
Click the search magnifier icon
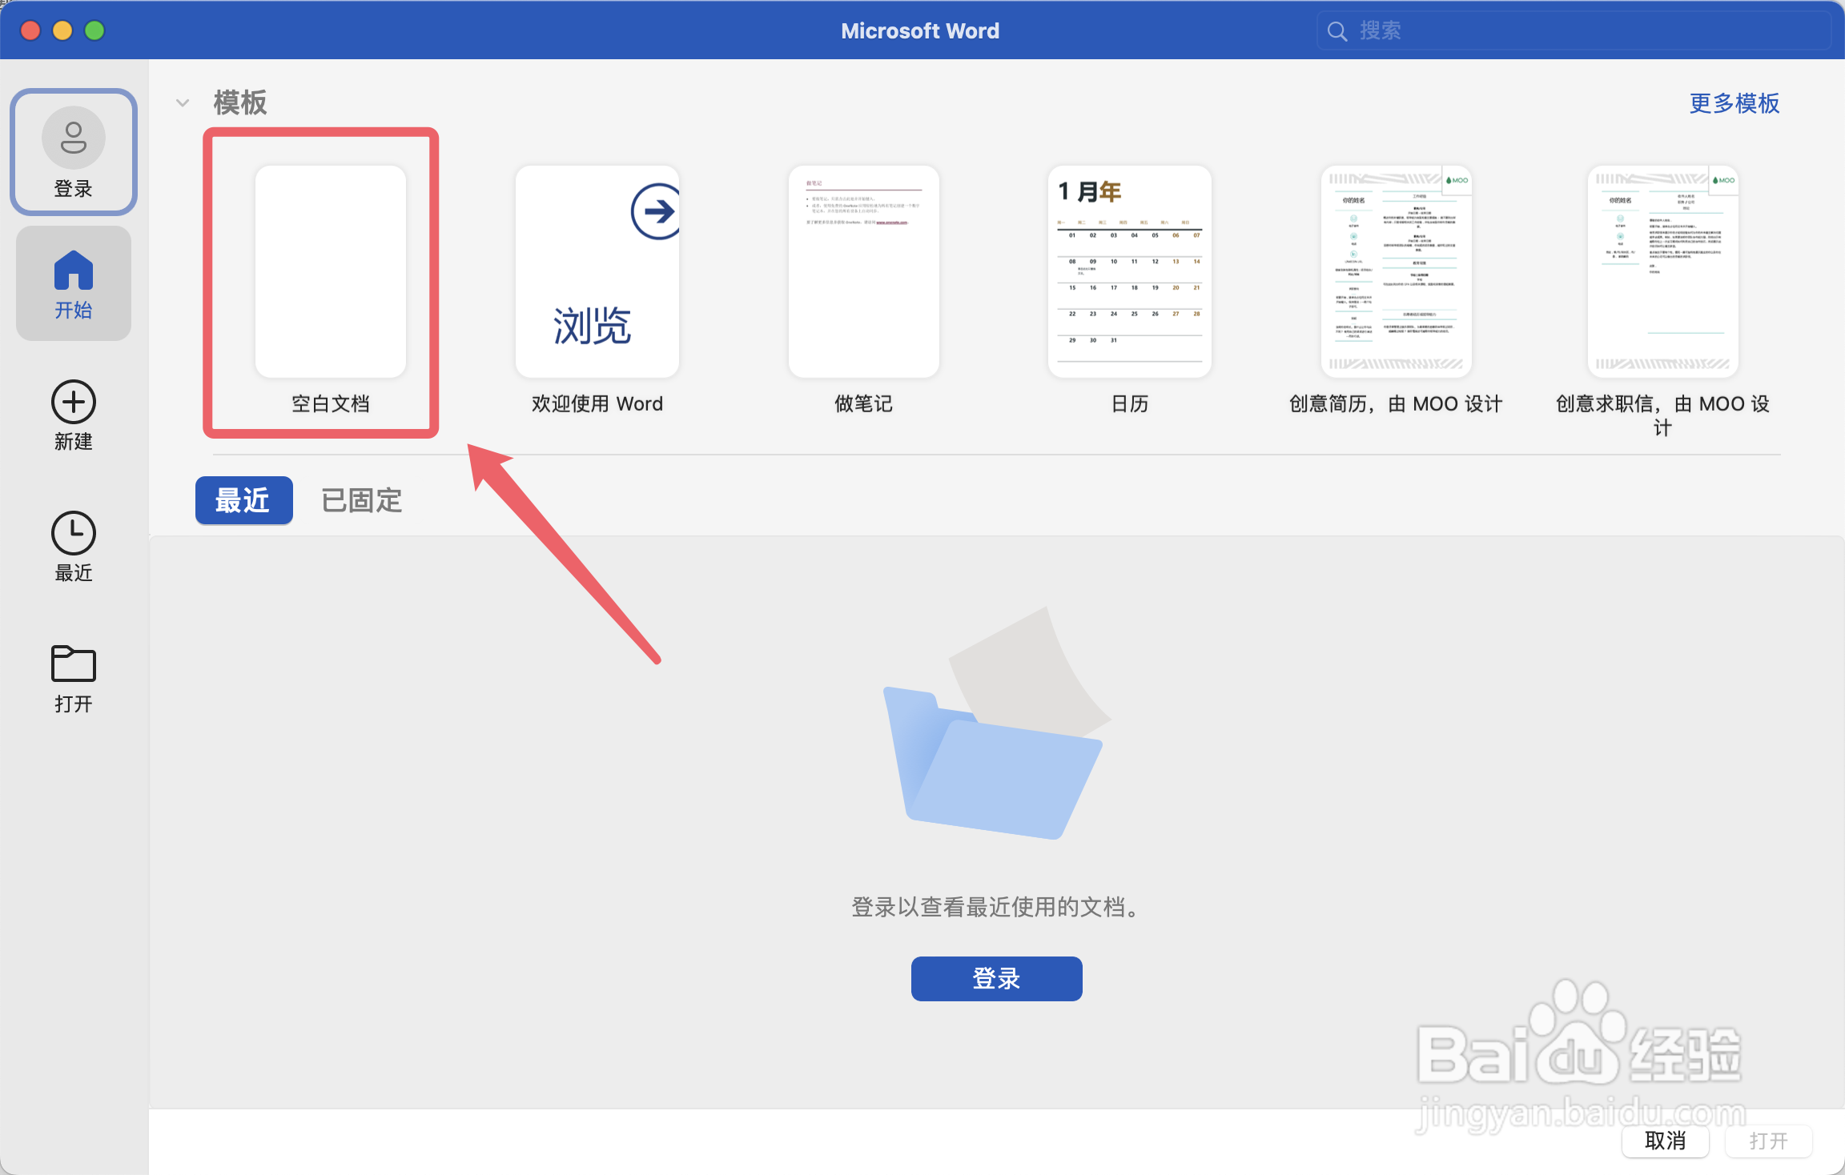pyautogui.click(x=1337, y=31)
